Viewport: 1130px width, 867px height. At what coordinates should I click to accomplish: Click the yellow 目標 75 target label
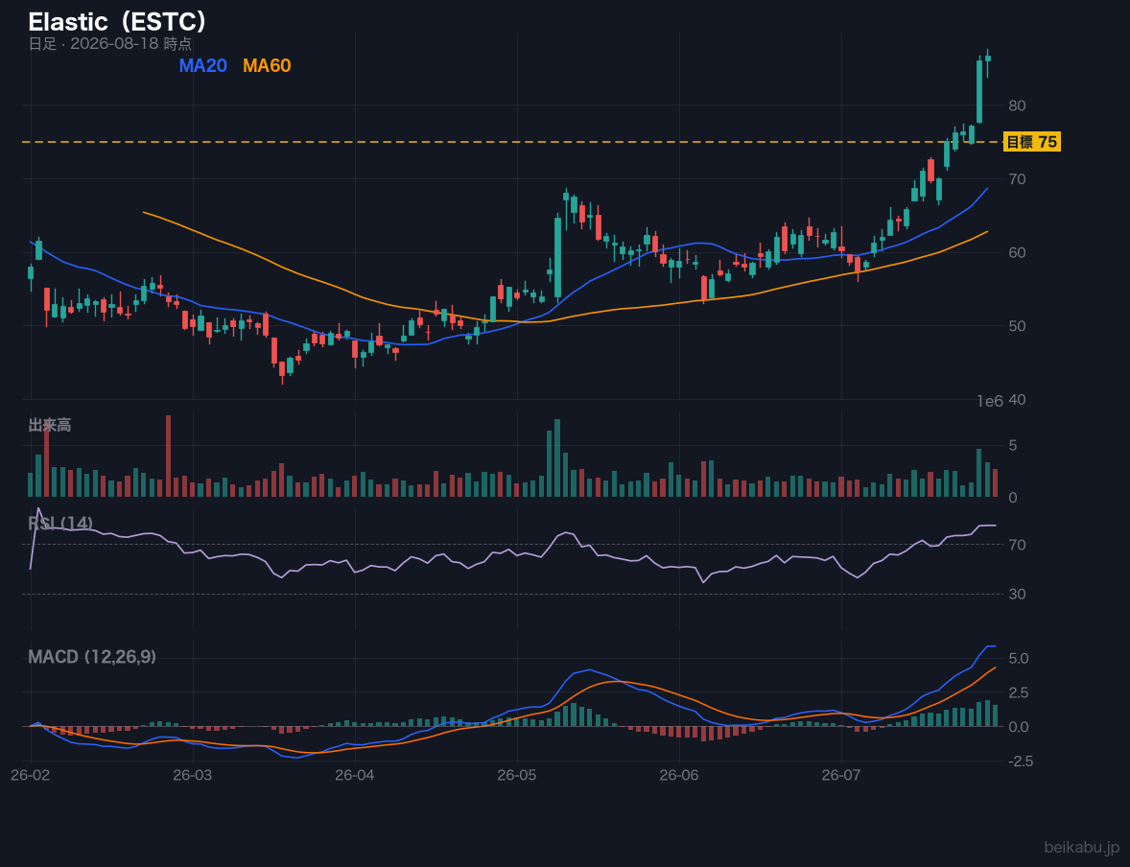click(x=1031, y=142)
